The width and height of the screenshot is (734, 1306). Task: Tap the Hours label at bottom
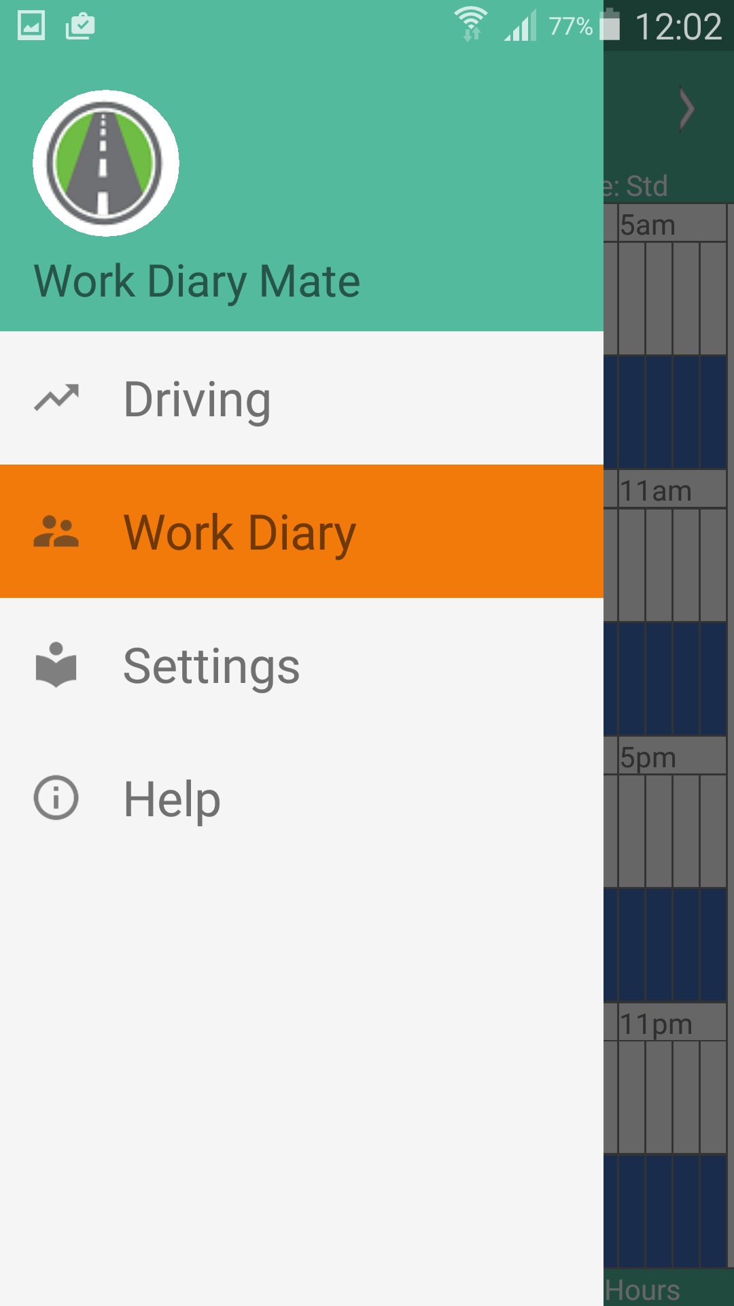(x=643, y=1290)
